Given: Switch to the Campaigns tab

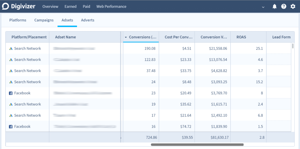Looking at the screenshot, I should tap(44, 20).
